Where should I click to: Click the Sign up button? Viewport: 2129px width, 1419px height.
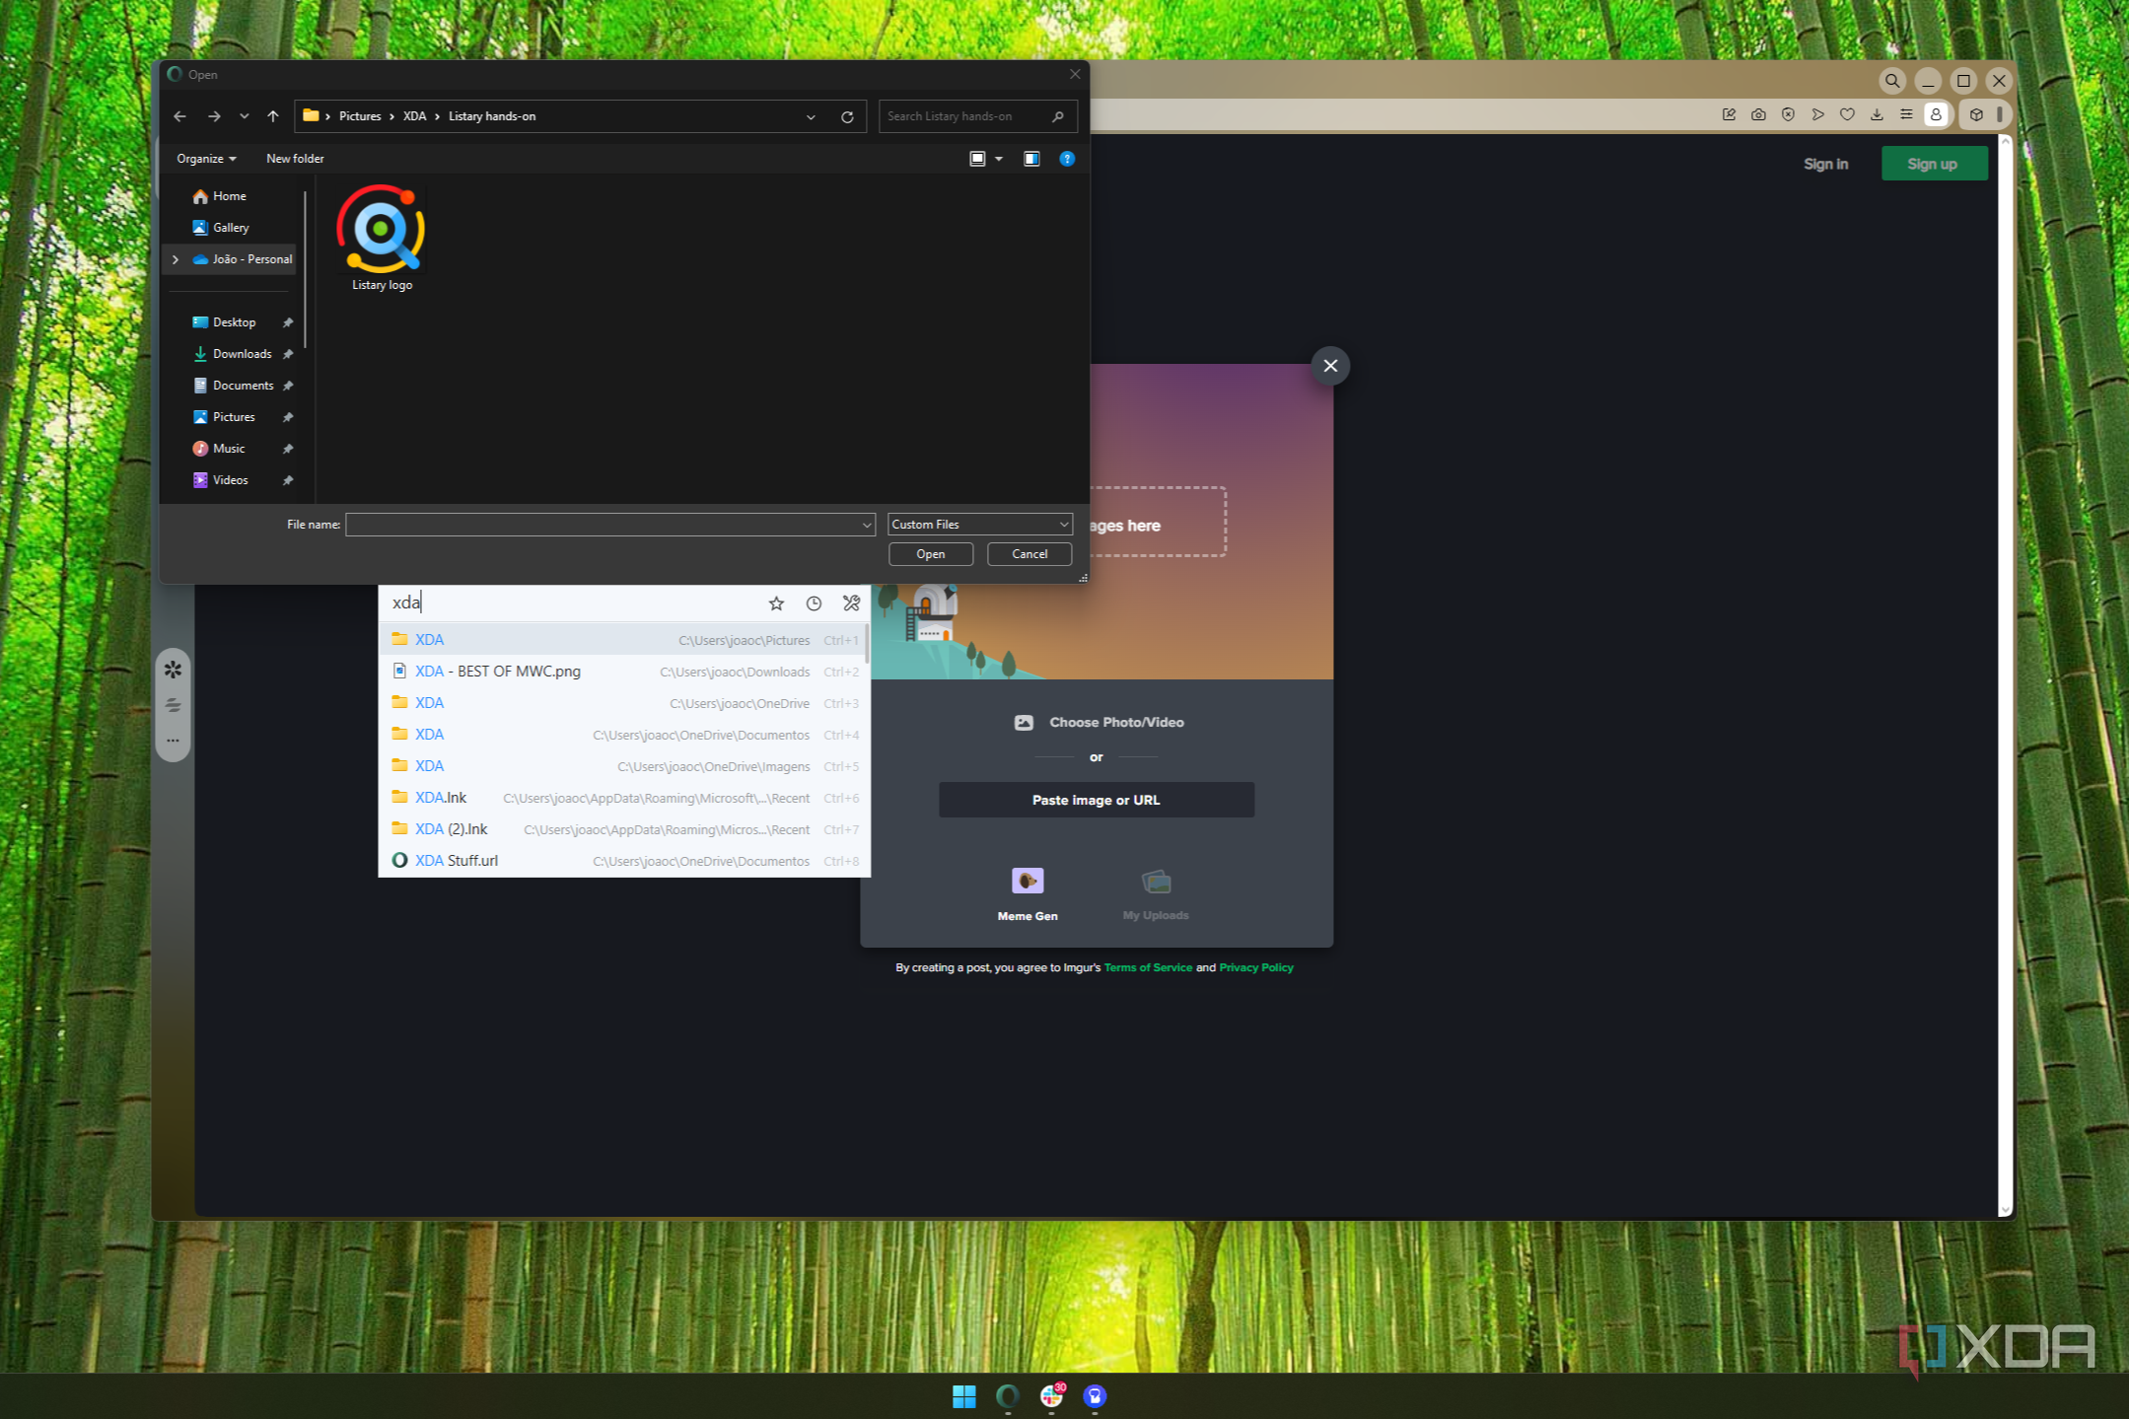click(1933, 164)
